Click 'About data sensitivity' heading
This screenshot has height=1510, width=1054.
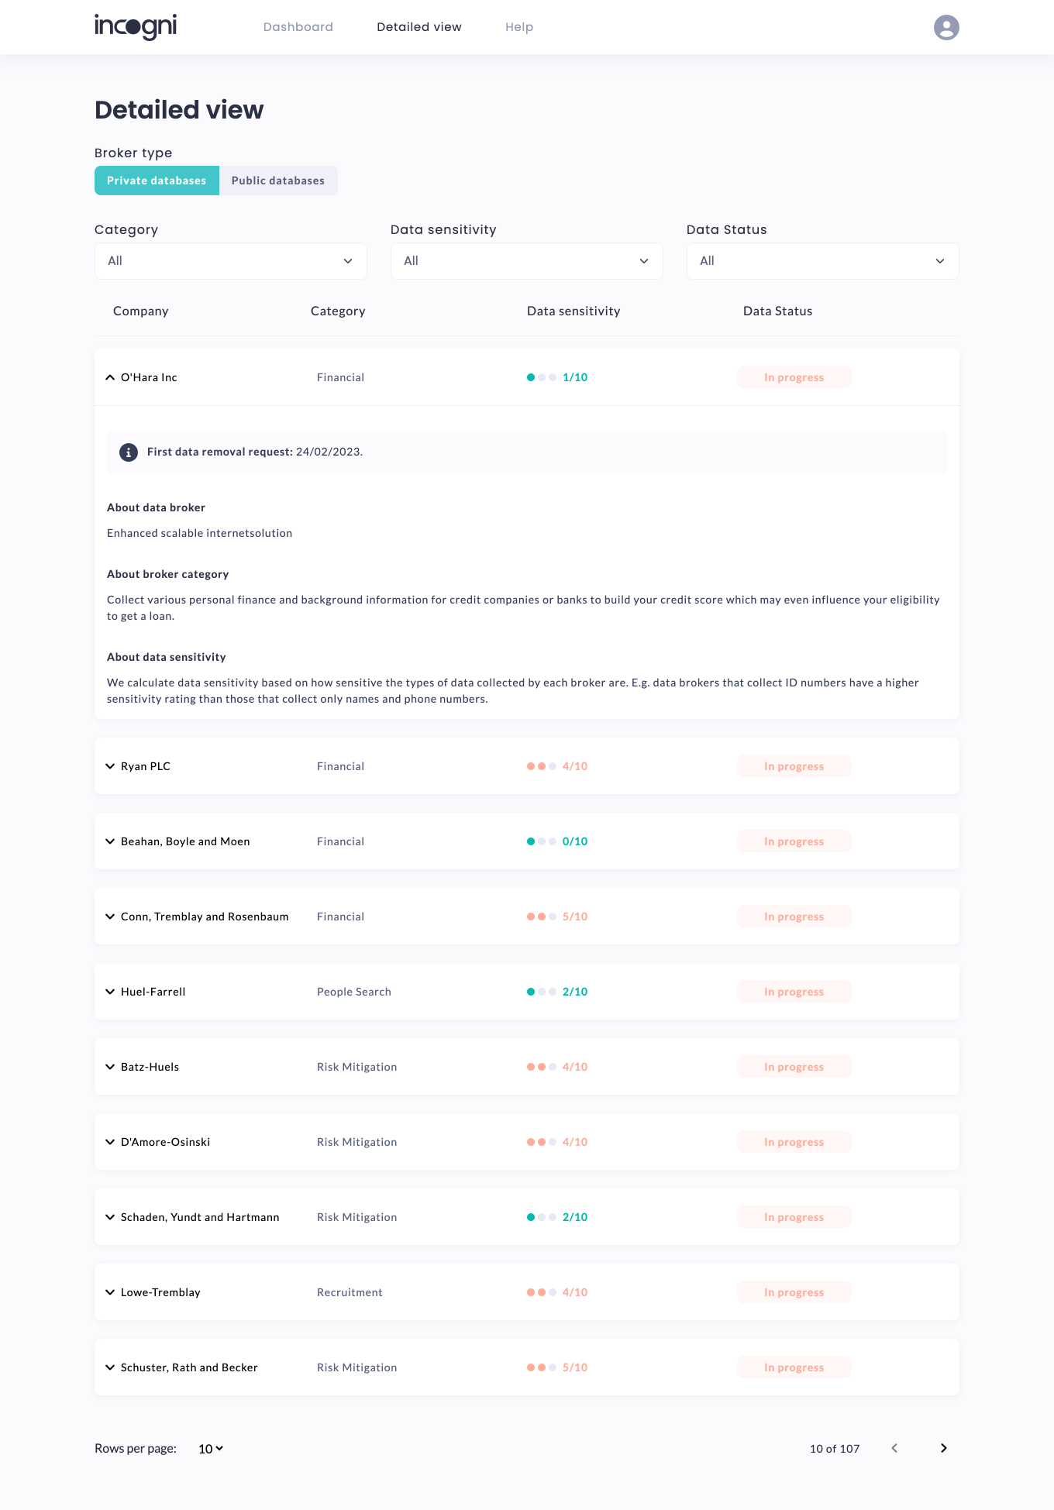click(x=167, y=657)
